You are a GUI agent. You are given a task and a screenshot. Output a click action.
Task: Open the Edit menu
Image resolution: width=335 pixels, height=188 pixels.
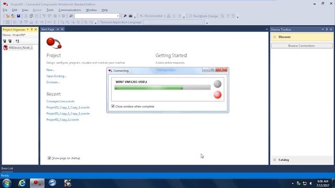tap(15, 10)
